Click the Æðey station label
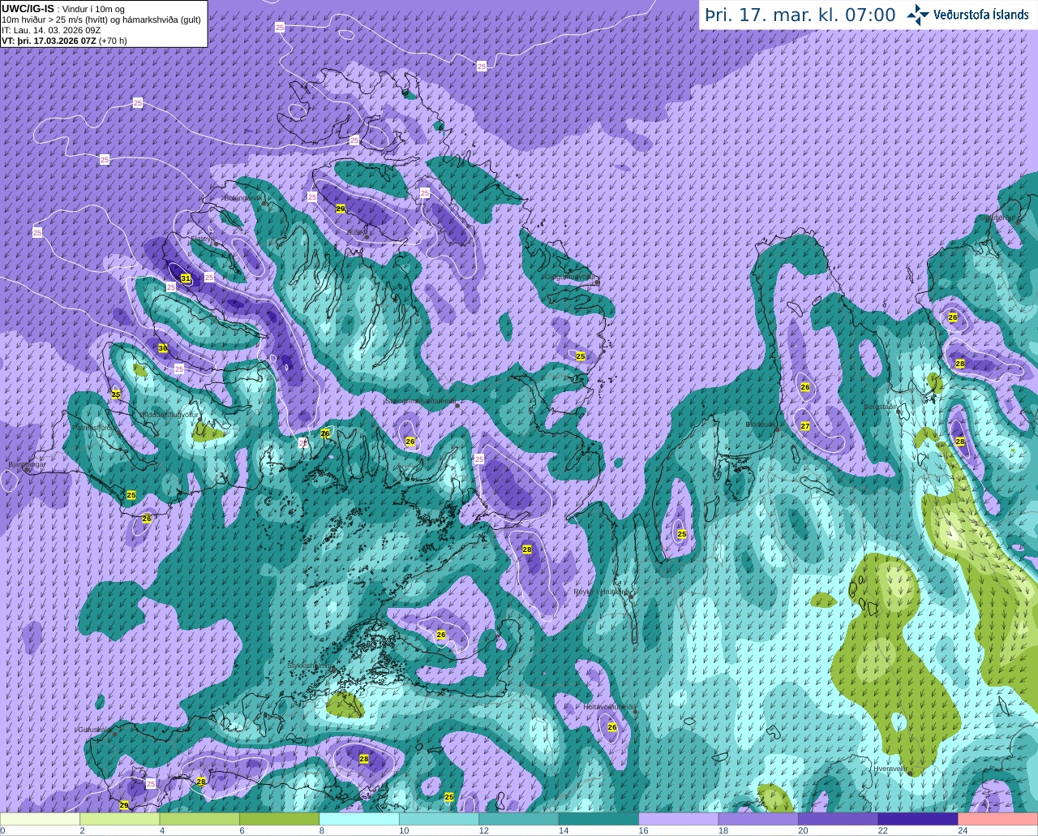The width and height of the screenshot is (1038, 836). (356, 232)
